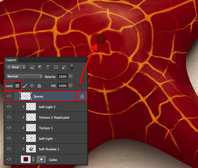198x168 pixels.
Task: Toggle layer filtering switch on/off
Action: pos(72,67)
